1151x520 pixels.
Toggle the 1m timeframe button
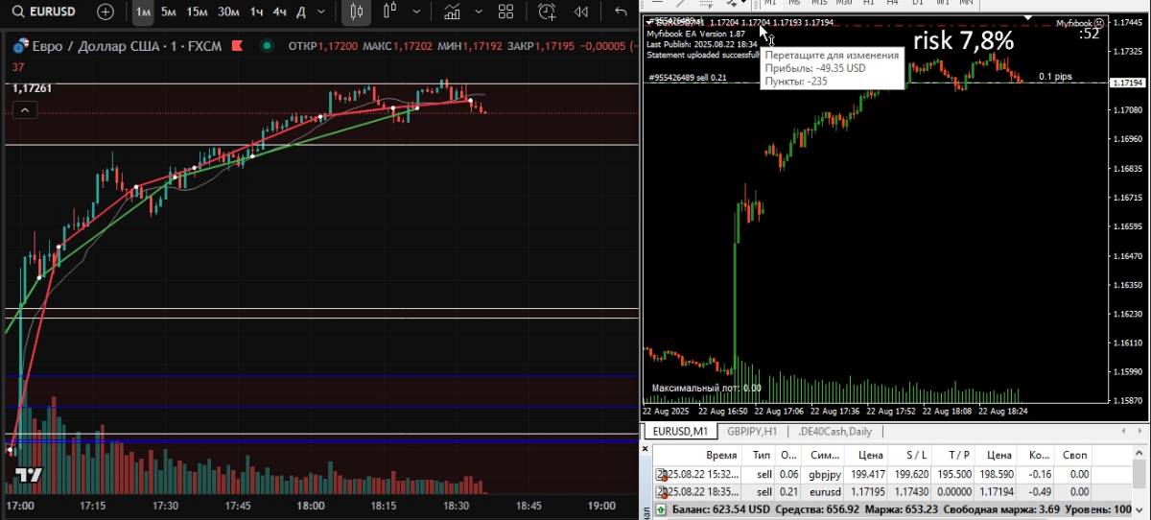(142, 12)
